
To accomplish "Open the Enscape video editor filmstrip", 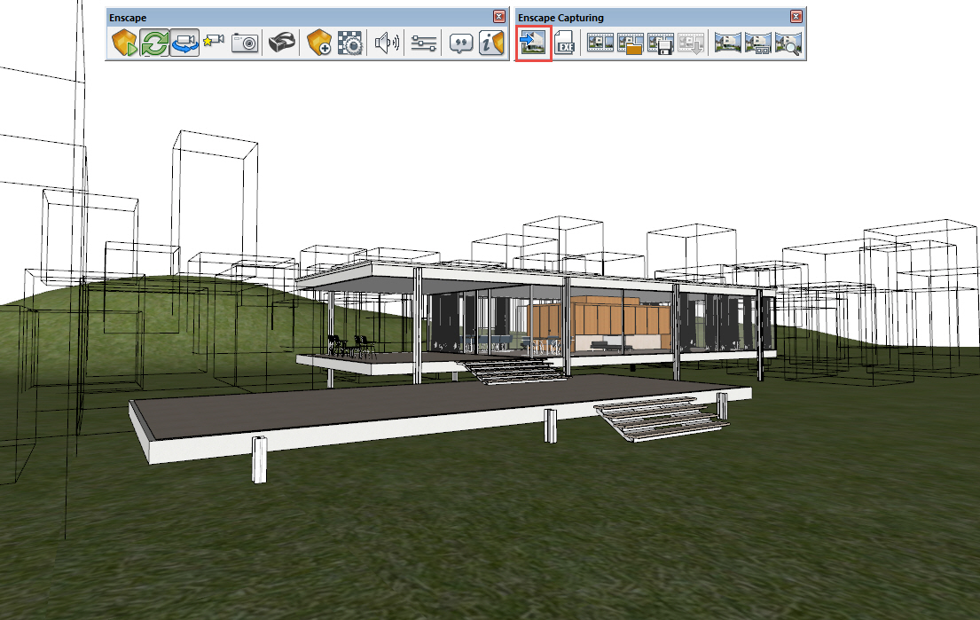I will click(600, 43).
